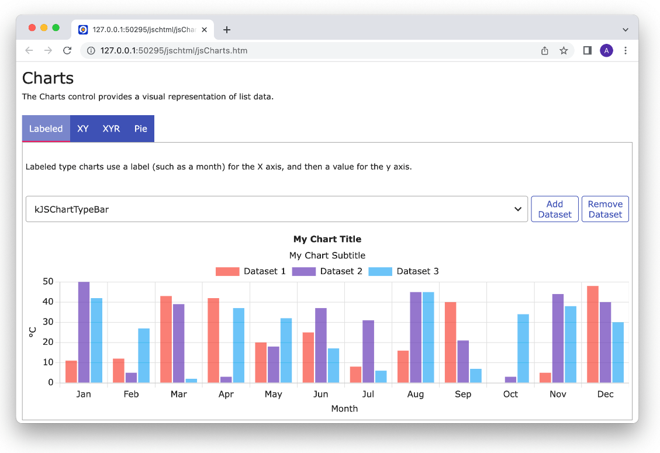Click the Dataset 2 bar for Jul
660x453 pixels.
pos(368,351)
